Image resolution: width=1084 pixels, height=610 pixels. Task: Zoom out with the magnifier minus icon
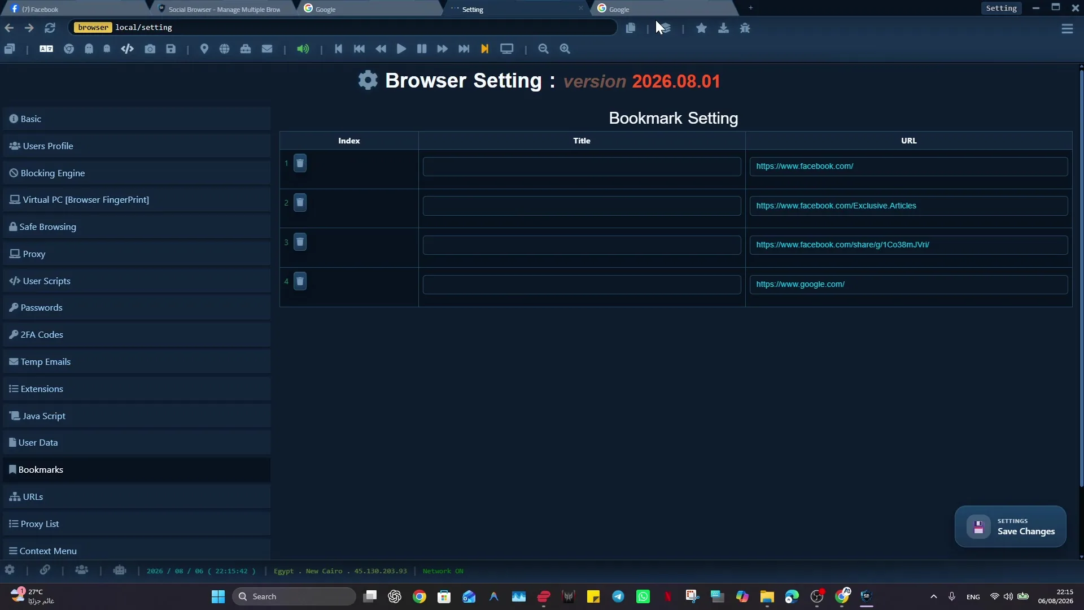pyautogui.click(x=543, y=49)
